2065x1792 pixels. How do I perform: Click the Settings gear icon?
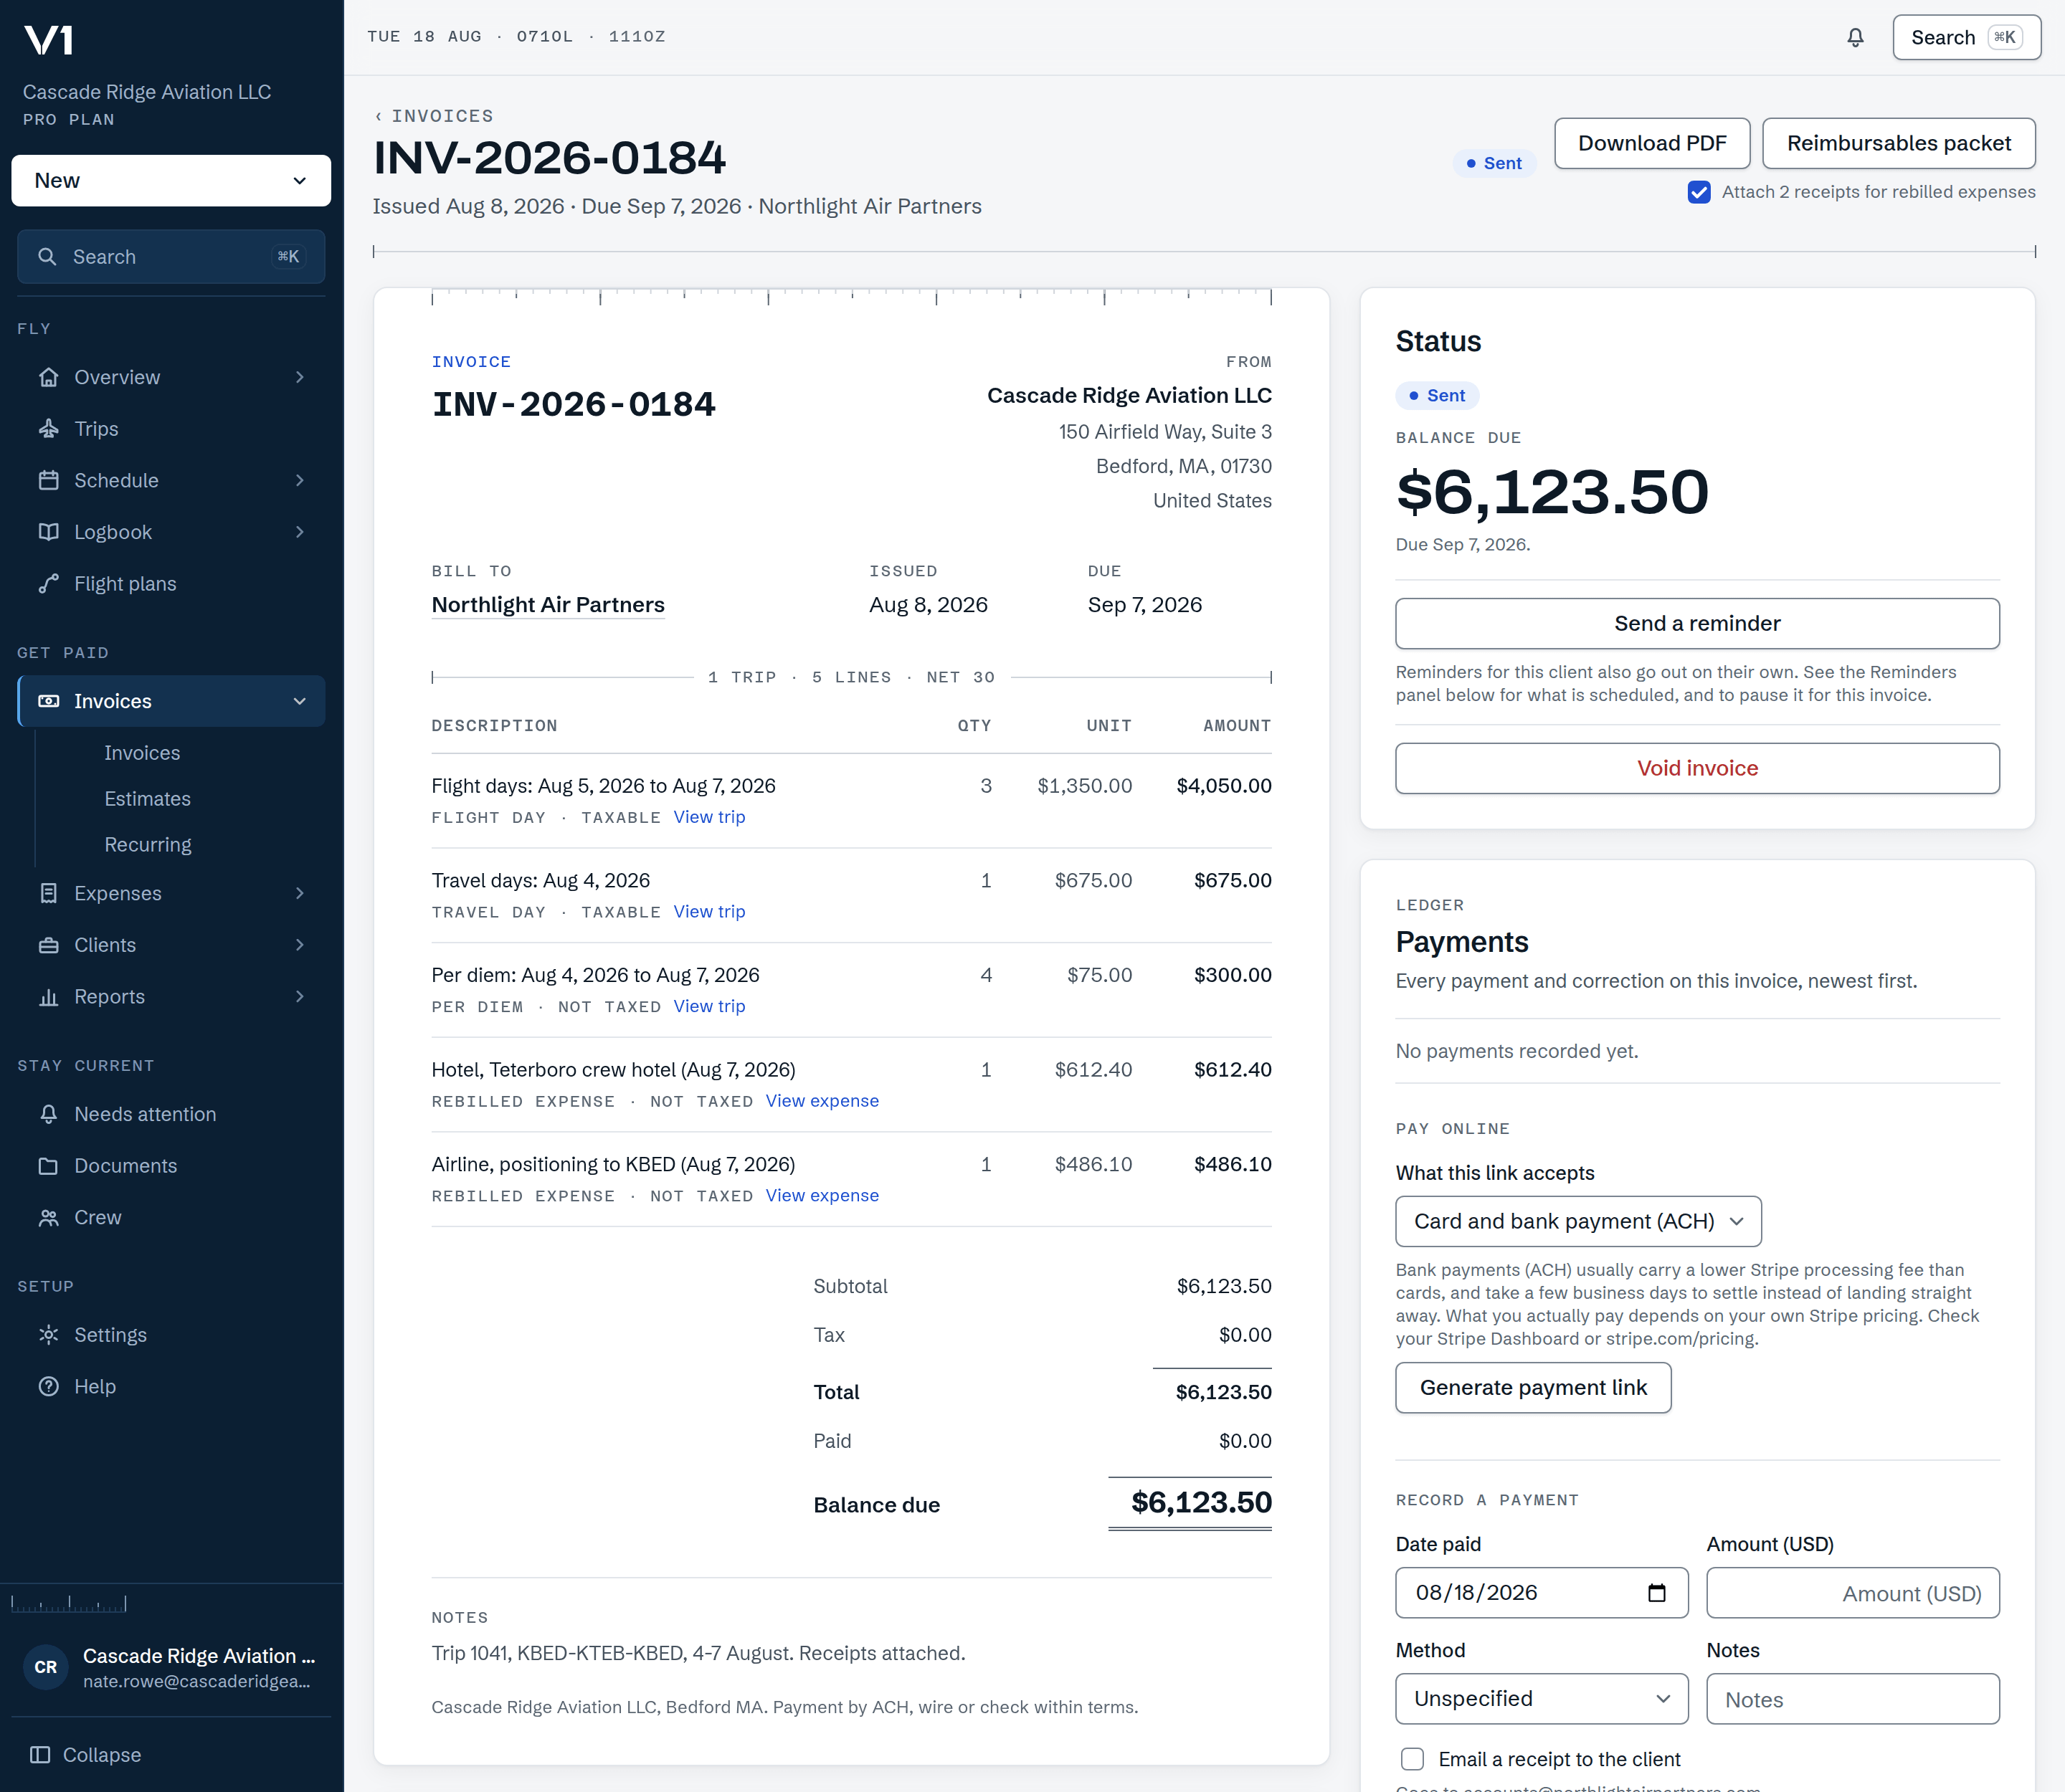[48, 1335]
